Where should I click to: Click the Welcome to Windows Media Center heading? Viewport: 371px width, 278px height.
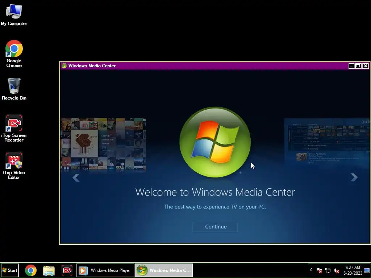215,192
